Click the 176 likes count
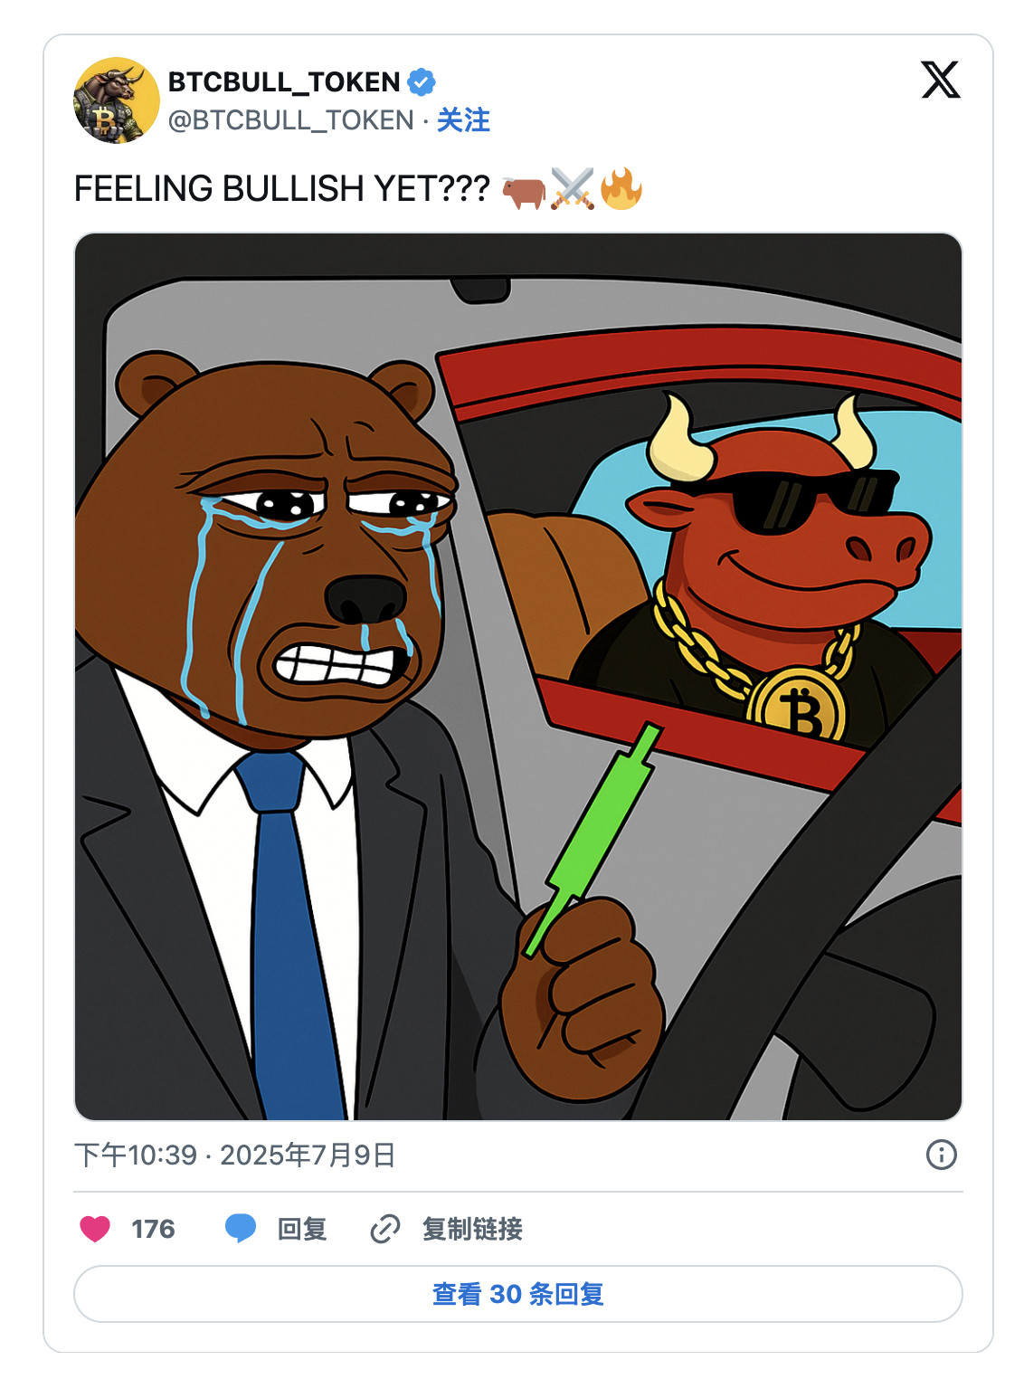Viewport: 1024px width, 1379px height. click(x=153, y=1229)
